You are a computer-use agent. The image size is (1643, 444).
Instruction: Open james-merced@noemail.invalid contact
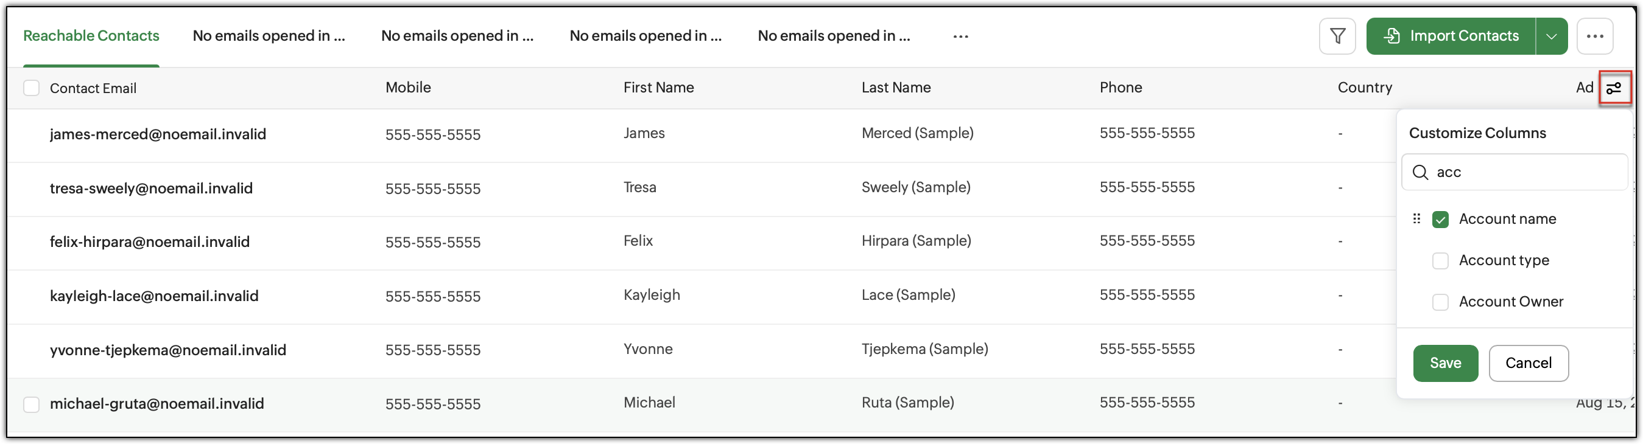(x=158, y=134)
